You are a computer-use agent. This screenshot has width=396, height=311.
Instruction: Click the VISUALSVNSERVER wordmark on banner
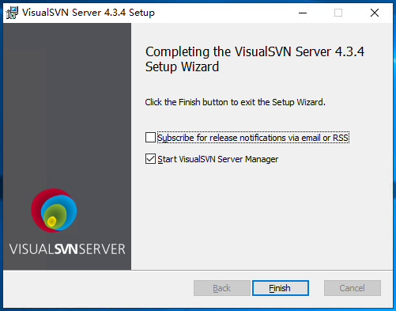(x=67, y=249)
